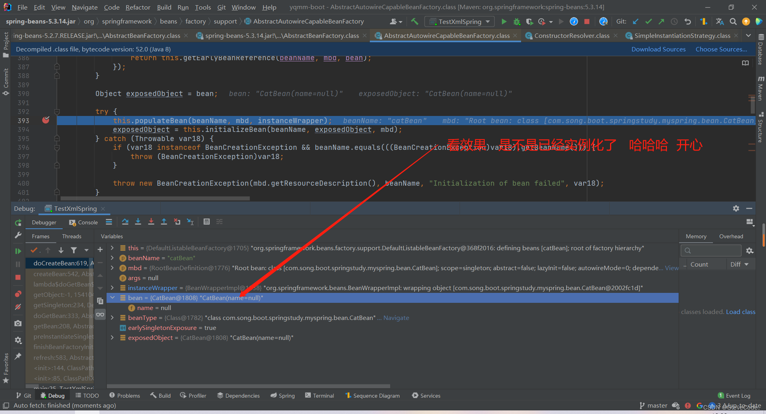The width and height of the screenshot is (766, 414).
Task: Collapse the bean variable node
Action: point(113,298)
